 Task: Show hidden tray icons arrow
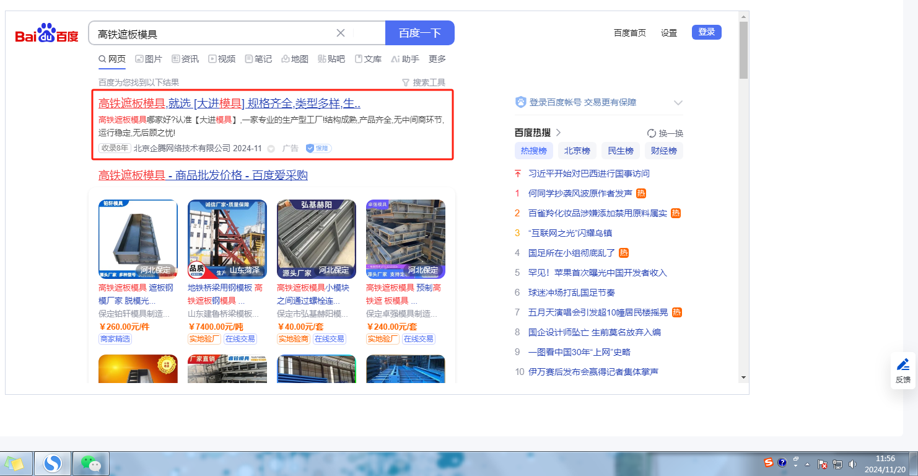tap(807, 464)
